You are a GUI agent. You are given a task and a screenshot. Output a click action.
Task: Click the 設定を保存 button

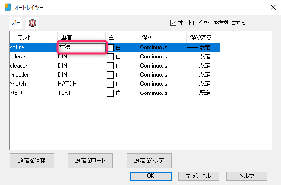click(32, 161)
